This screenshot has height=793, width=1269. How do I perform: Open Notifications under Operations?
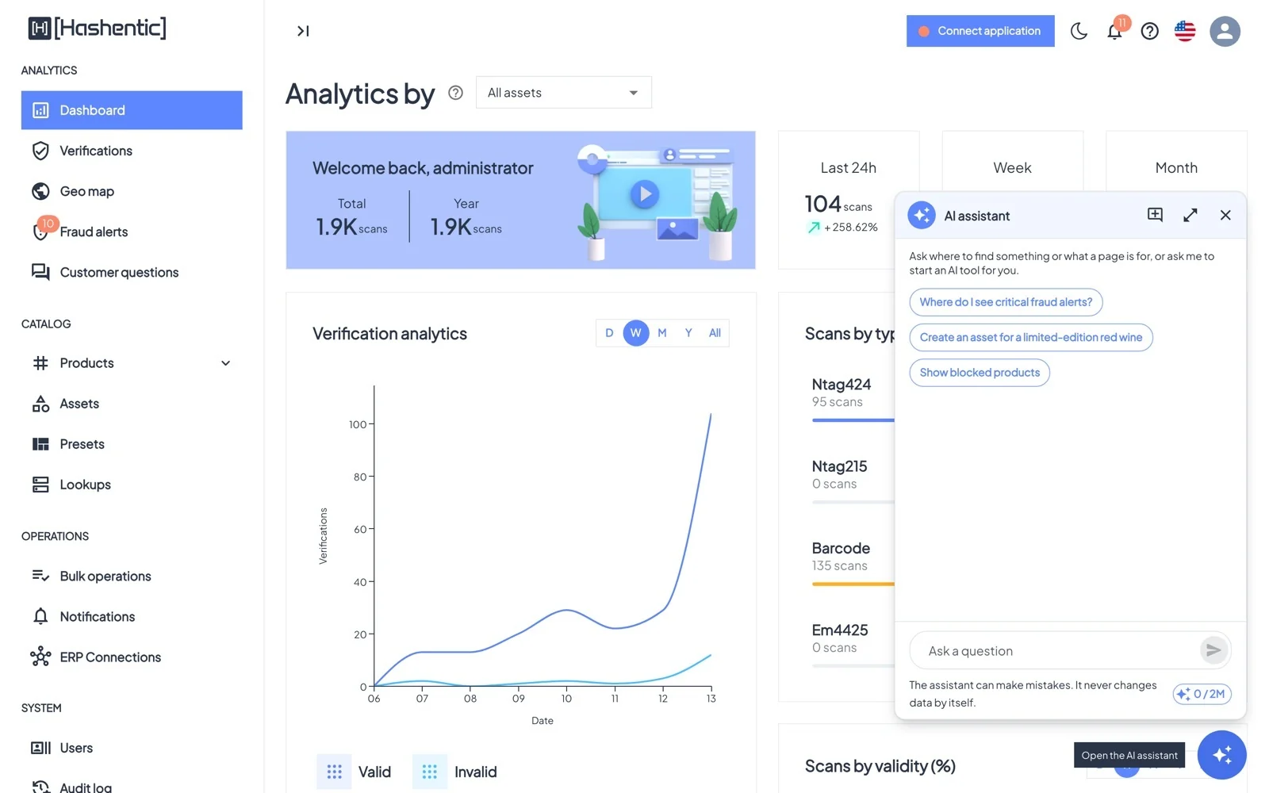point(132,616)
